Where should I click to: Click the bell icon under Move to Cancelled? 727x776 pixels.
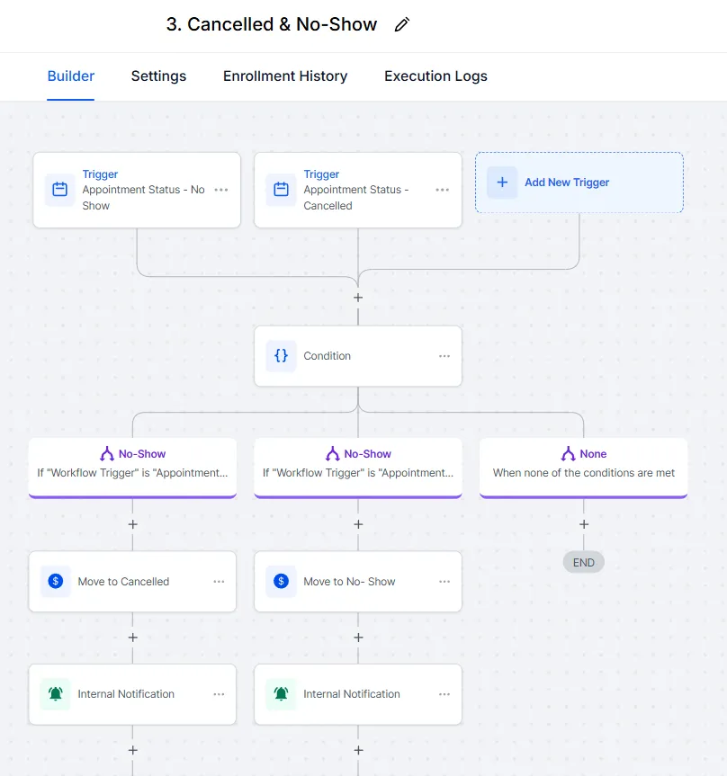point(56,694)
